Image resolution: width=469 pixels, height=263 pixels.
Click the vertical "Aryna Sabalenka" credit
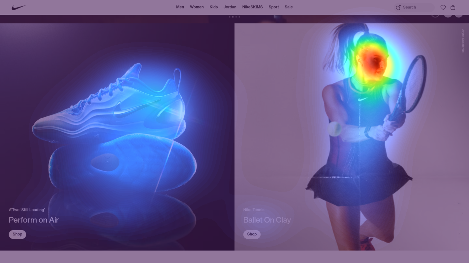point(463,41)
